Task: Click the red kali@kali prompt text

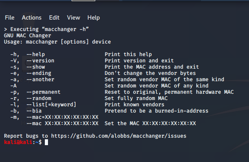Action: (x=18, y=142)
